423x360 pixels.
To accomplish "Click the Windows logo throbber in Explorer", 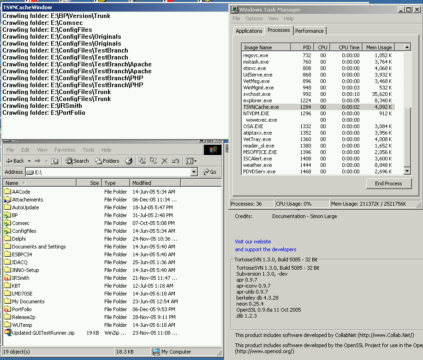I will (213, 150).
